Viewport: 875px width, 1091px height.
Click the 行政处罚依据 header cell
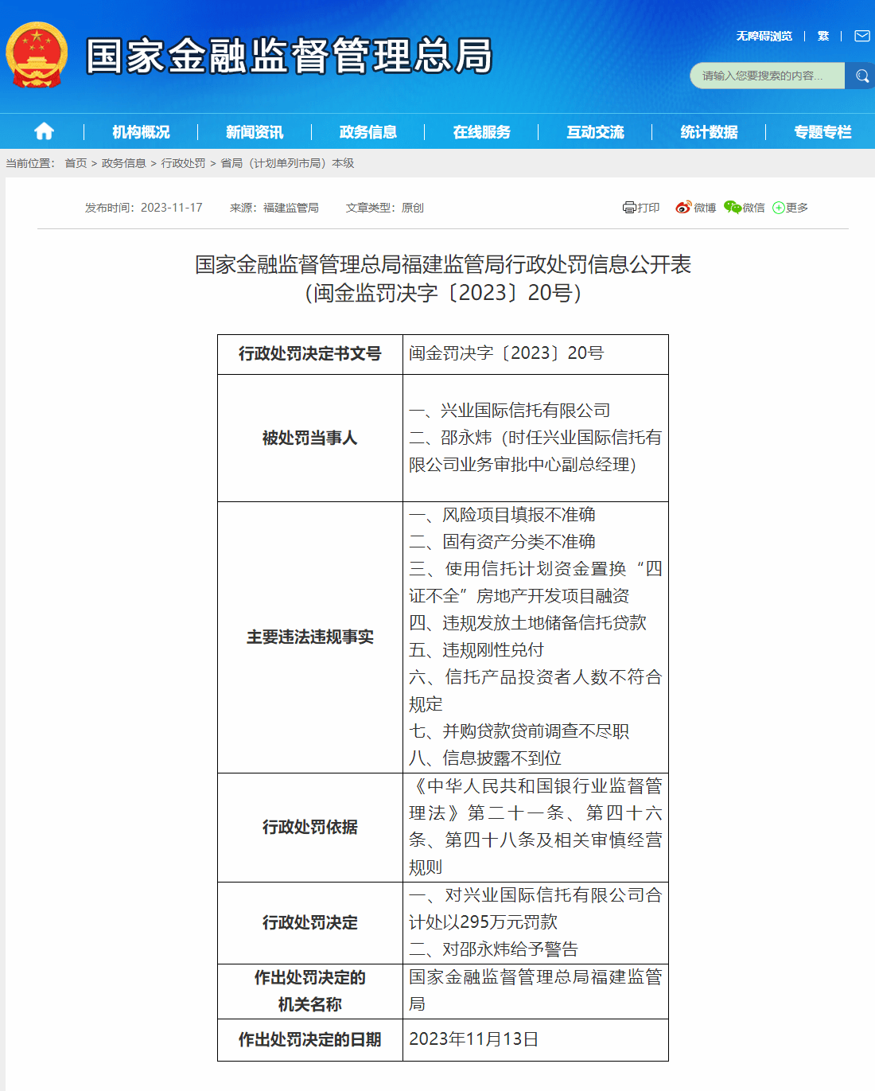(310, 828)
